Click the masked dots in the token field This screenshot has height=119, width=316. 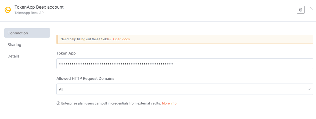click(116, 64)
